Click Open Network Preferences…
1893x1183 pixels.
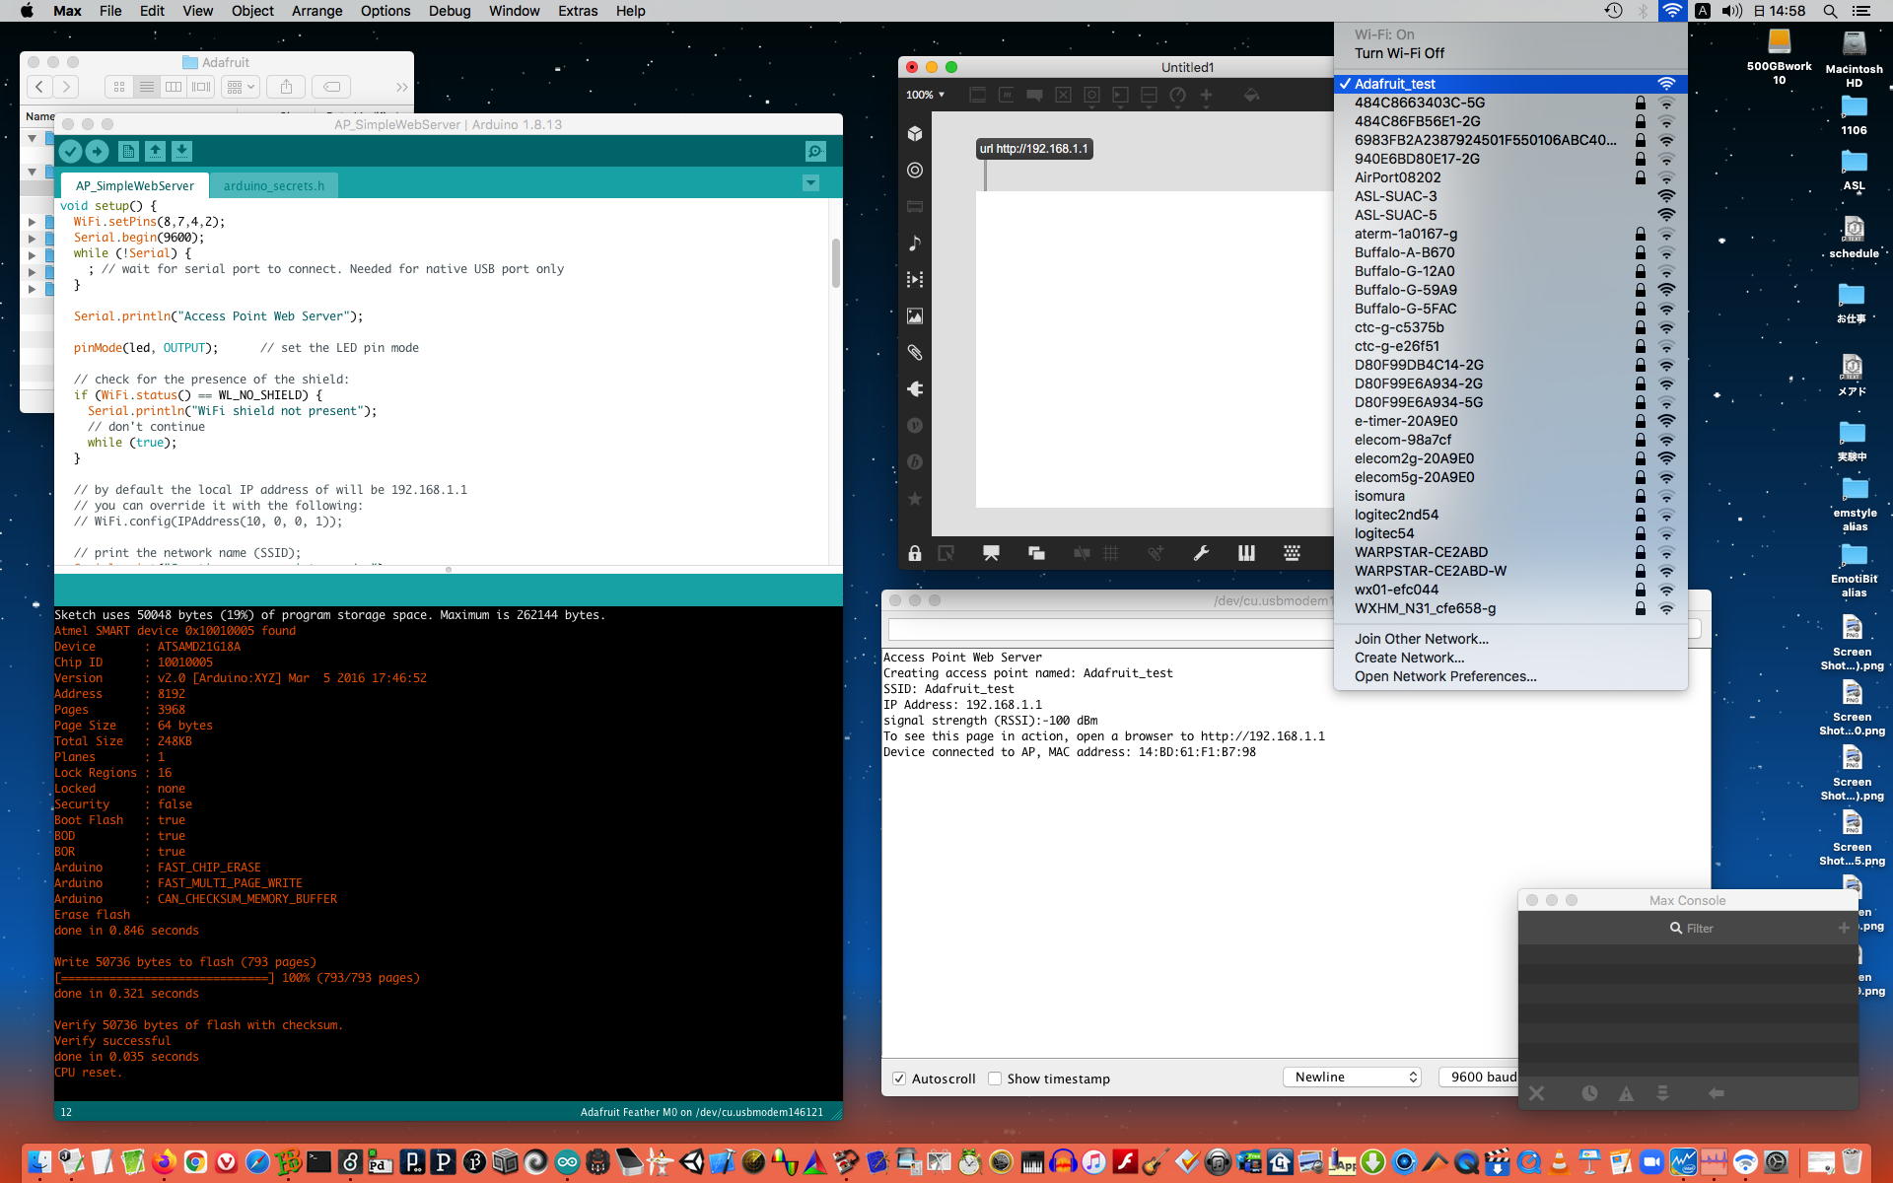coord(1444,676)
